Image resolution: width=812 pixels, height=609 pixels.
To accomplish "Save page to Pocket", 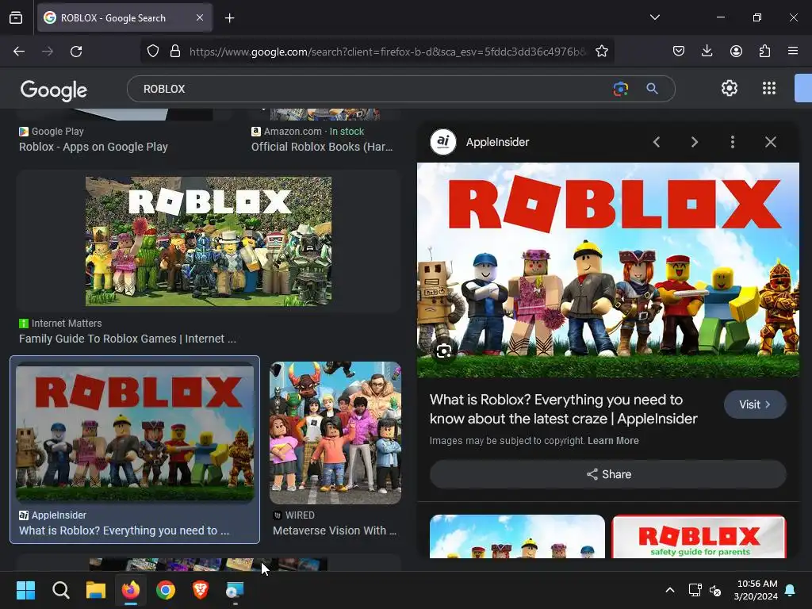I will (x=679, y=52).
